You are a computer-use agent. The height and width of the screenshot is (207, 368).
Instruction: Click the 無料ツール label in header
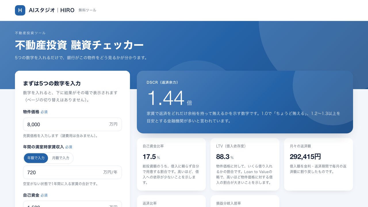click(87, 10)
